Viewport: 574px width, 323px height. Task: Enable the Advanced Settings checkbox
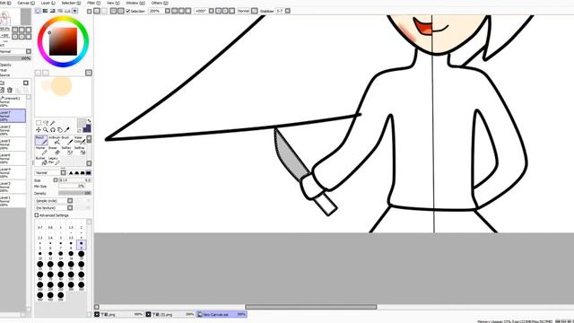(37, 215)
